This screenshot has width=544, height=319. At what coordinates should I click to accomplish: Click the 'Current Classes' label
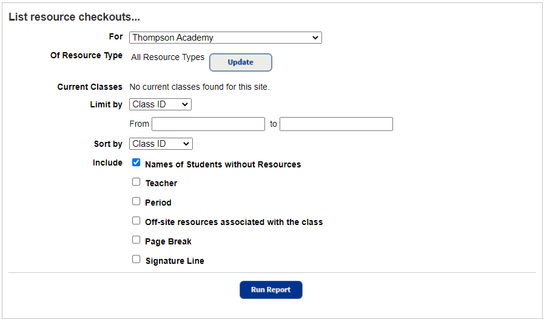click(x=90, y=87)
